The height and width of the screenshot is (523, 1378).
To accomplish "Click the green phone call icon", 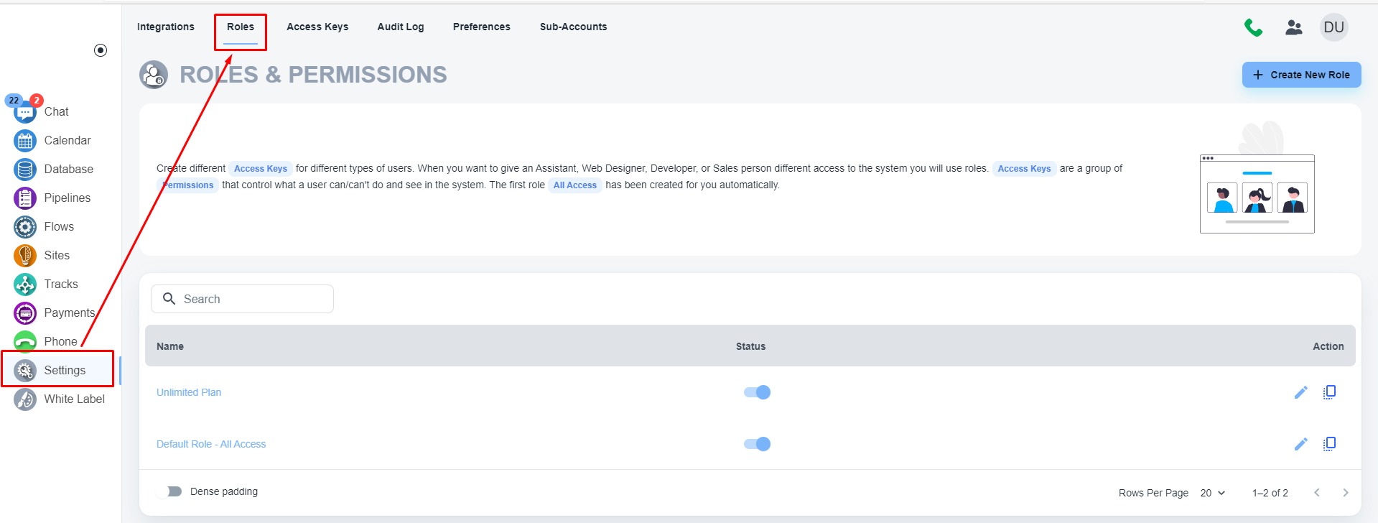I will (x=1253, y=27).
